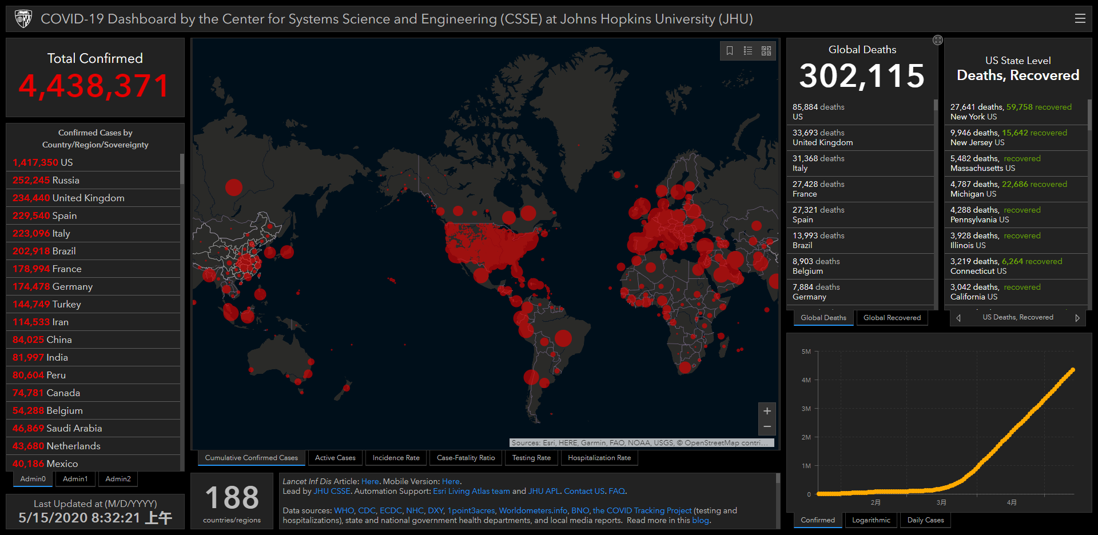Click the Contact US link

tap(584, 491)
